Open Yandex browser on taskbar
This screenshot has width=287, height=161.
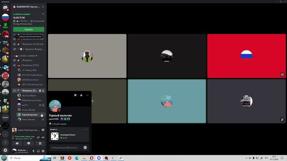coord(70,158)
